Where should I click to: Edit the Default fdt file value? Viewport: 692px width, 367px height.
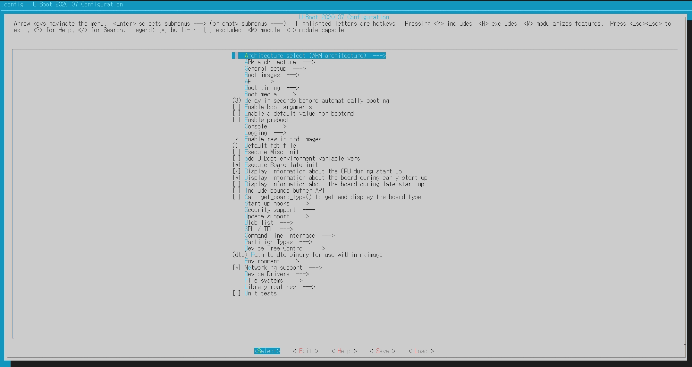point(264,145)
